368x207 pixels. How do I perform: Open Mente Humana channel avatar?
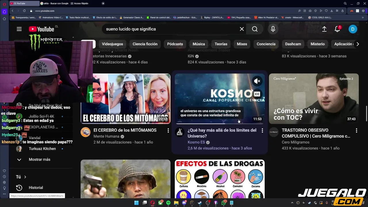pos(85,132)
